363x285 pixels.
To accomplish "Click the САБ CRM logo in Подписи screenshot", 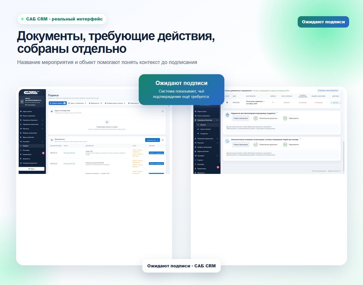I will click(x=31, y=92).
